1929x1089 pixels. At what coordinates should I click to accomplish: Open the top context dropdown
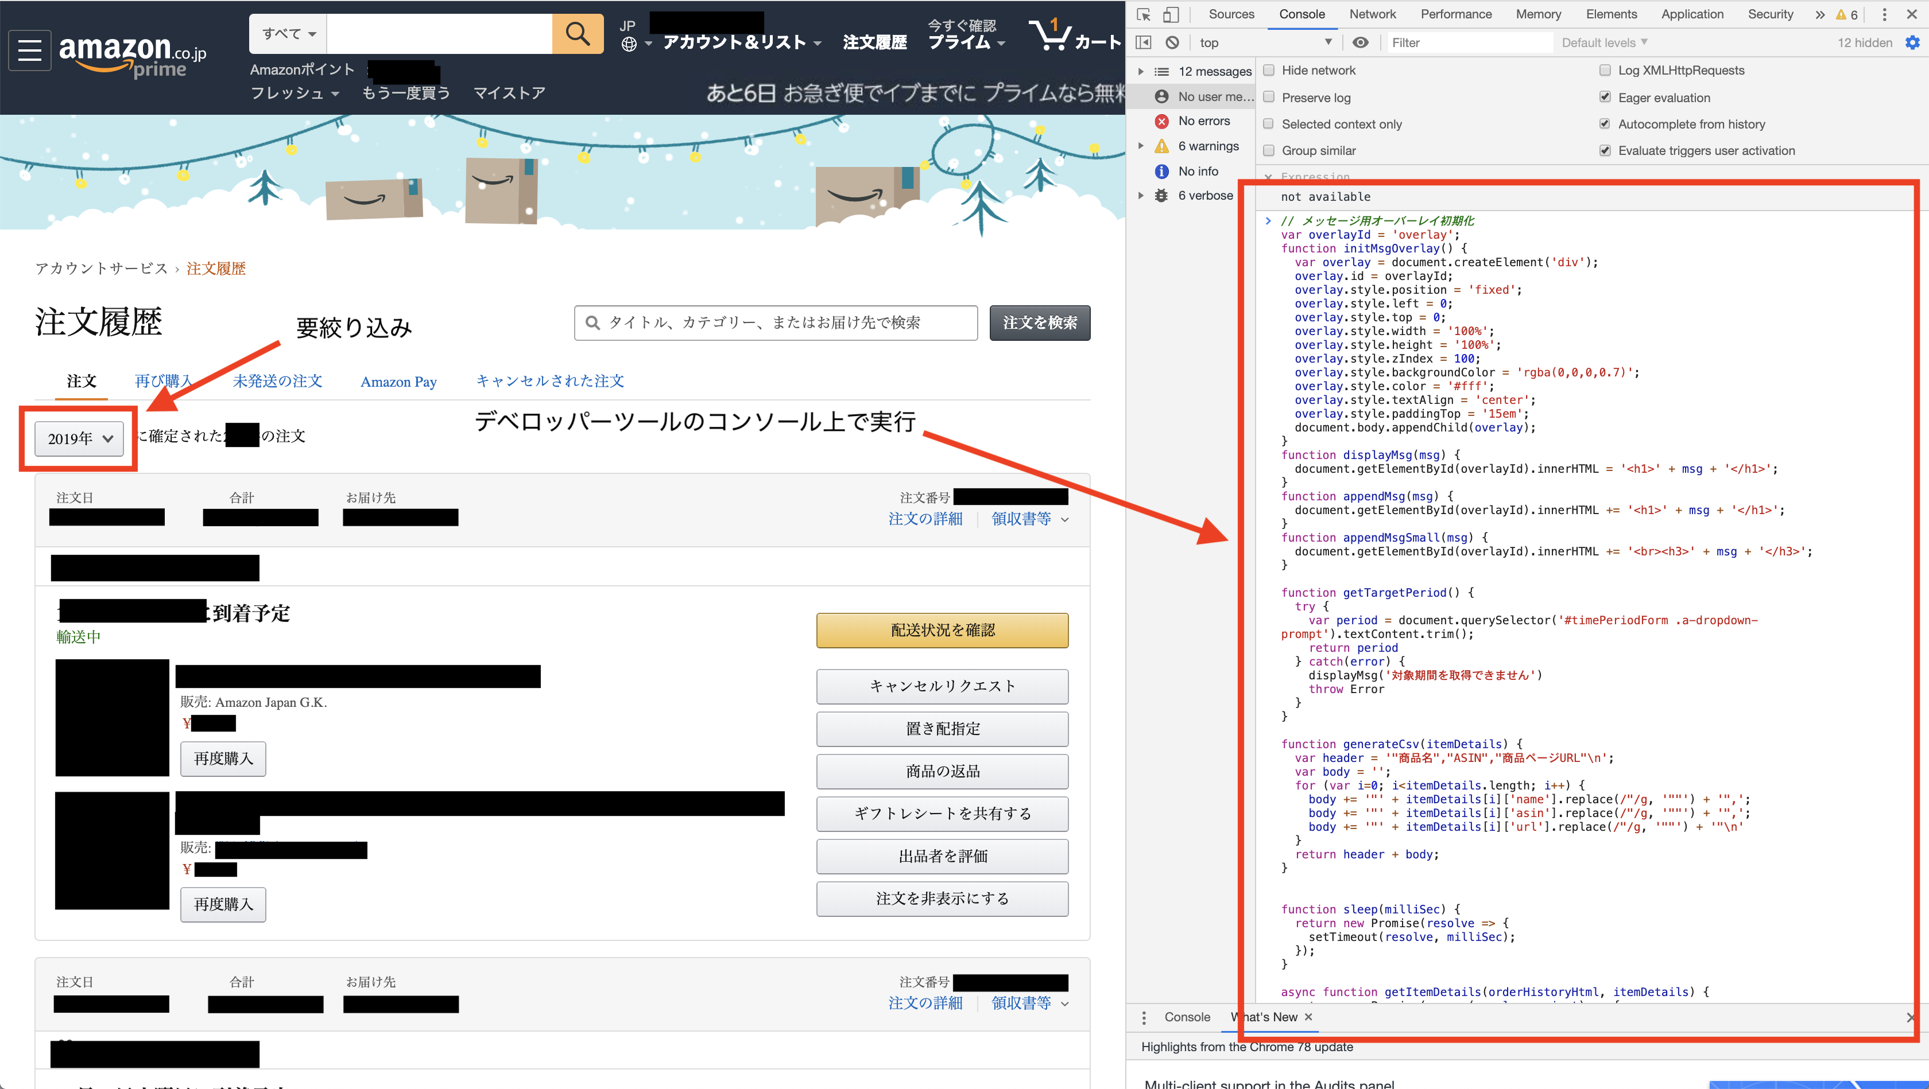1265,42
